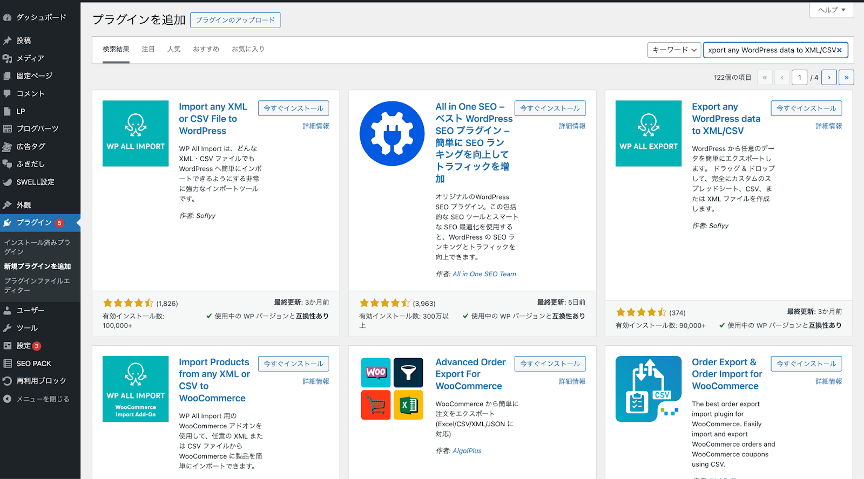Screen dimensions: 864x479
Task: Click the 固定ページ pages icon
Action: [x=7, y=76]
